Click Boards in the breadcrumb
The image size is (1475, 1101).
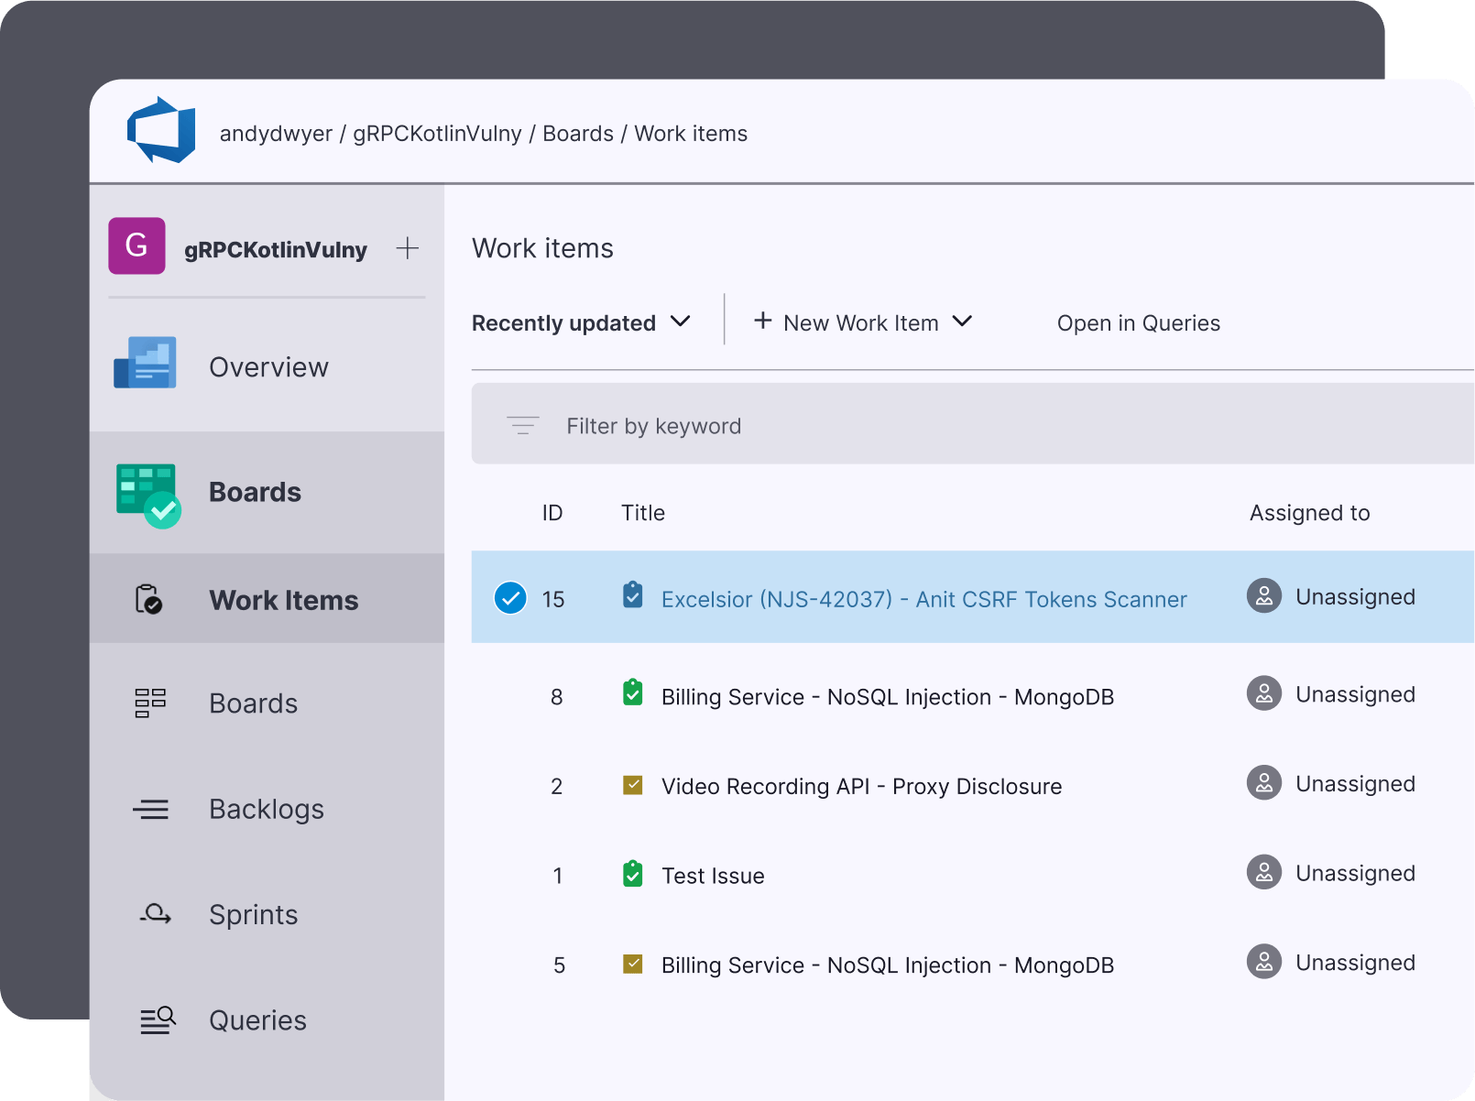578,134
